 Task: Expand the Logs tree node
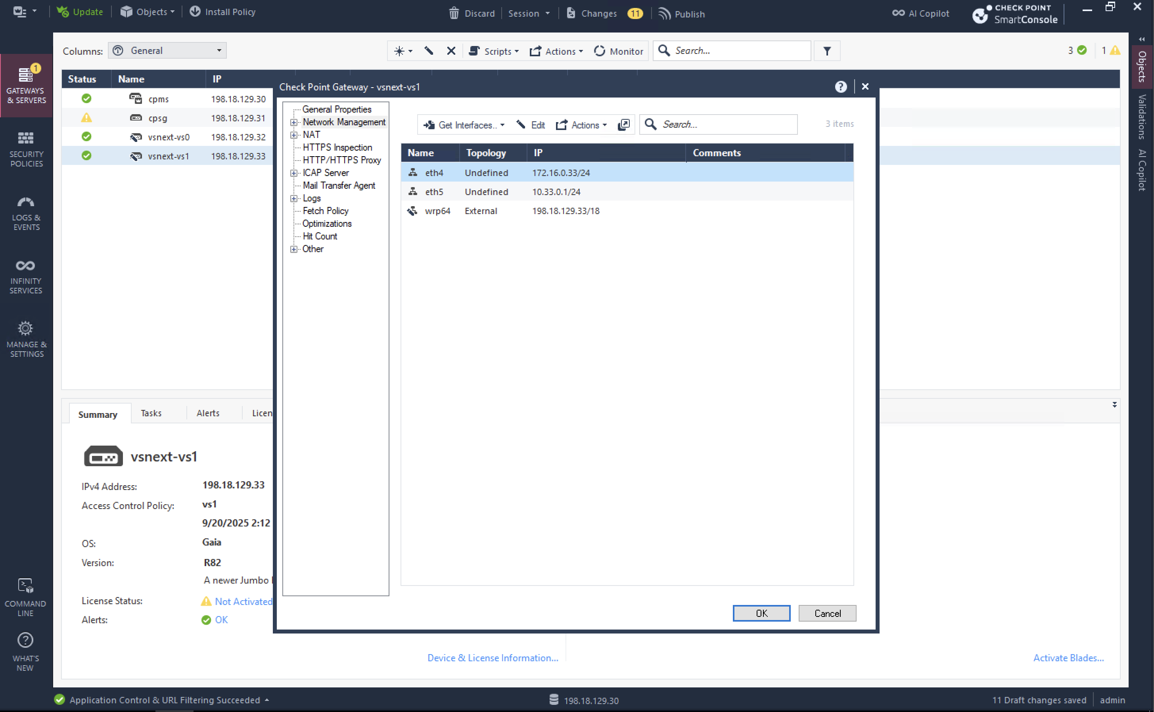pos(294,199)
